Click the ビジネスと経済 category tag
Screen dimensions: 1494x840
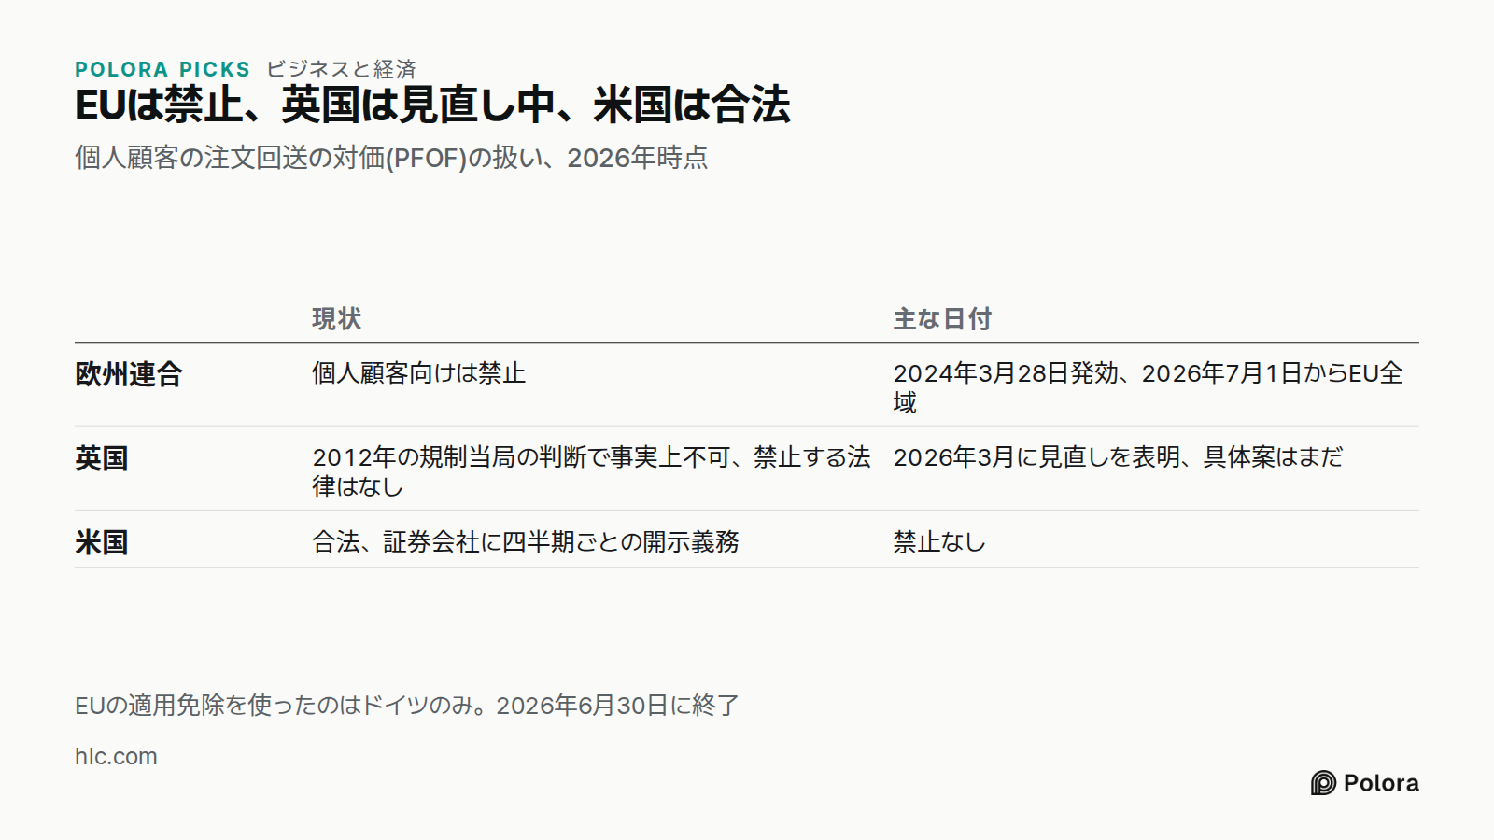coord(341,69)
